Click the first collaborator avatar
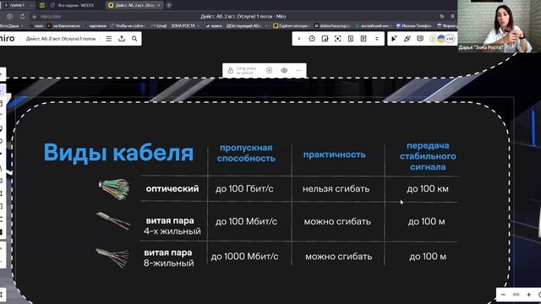The width and height of the screenshot is (541, 304). pos(434,39)
